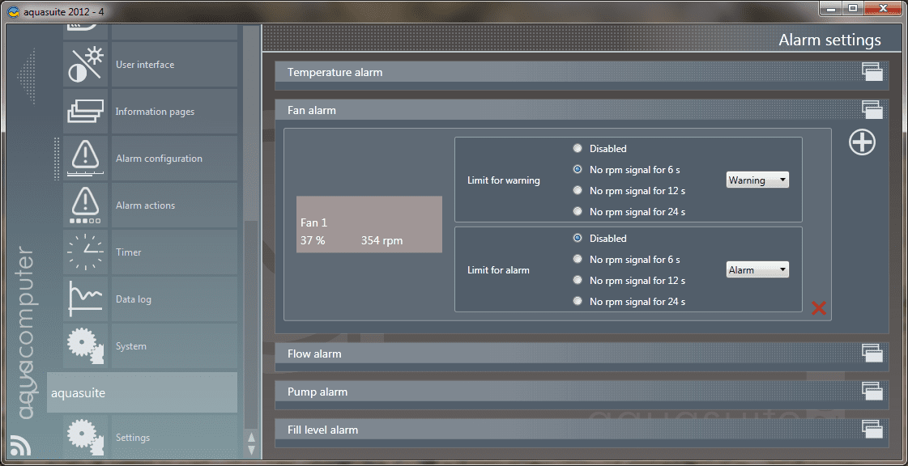
Task: Open Information pages menu entry
Action: point(174,111)
